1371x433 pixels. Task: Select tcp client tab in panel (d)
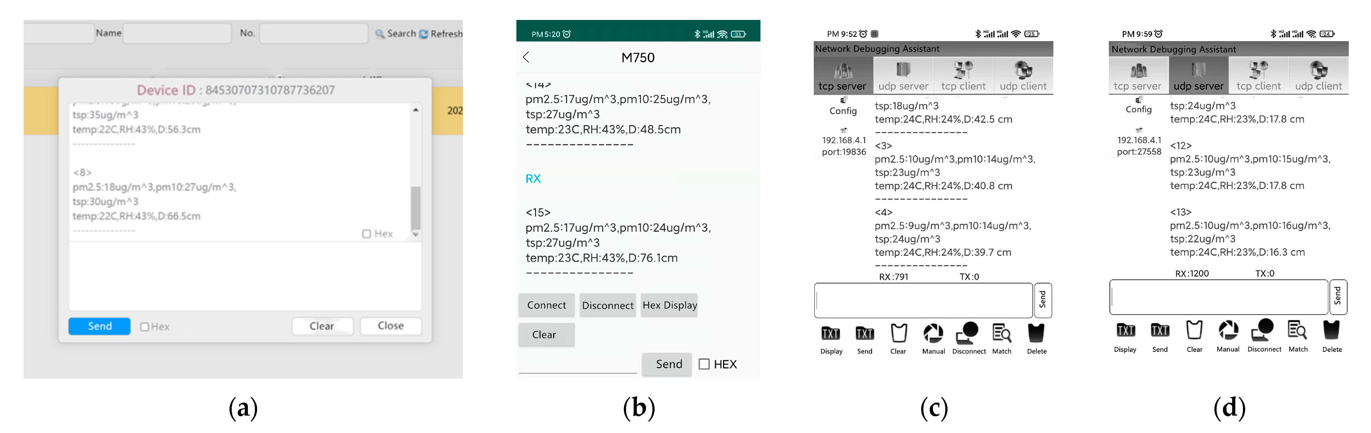(1259, 76)
